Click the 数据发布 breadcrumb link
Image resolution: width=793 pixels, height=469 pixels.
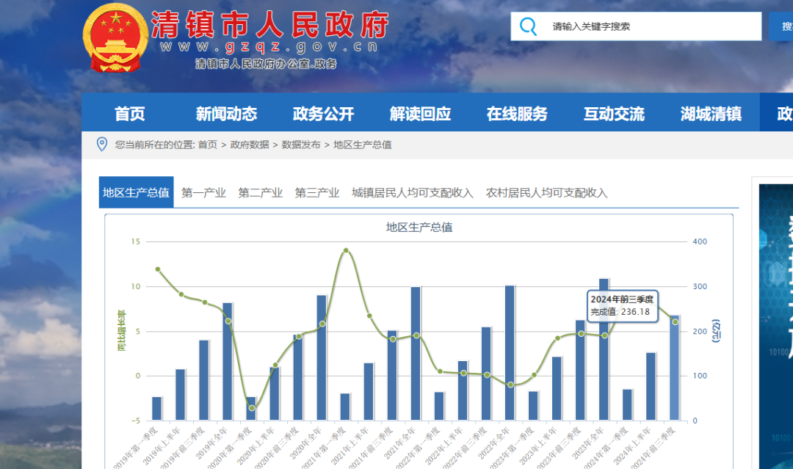301,145
